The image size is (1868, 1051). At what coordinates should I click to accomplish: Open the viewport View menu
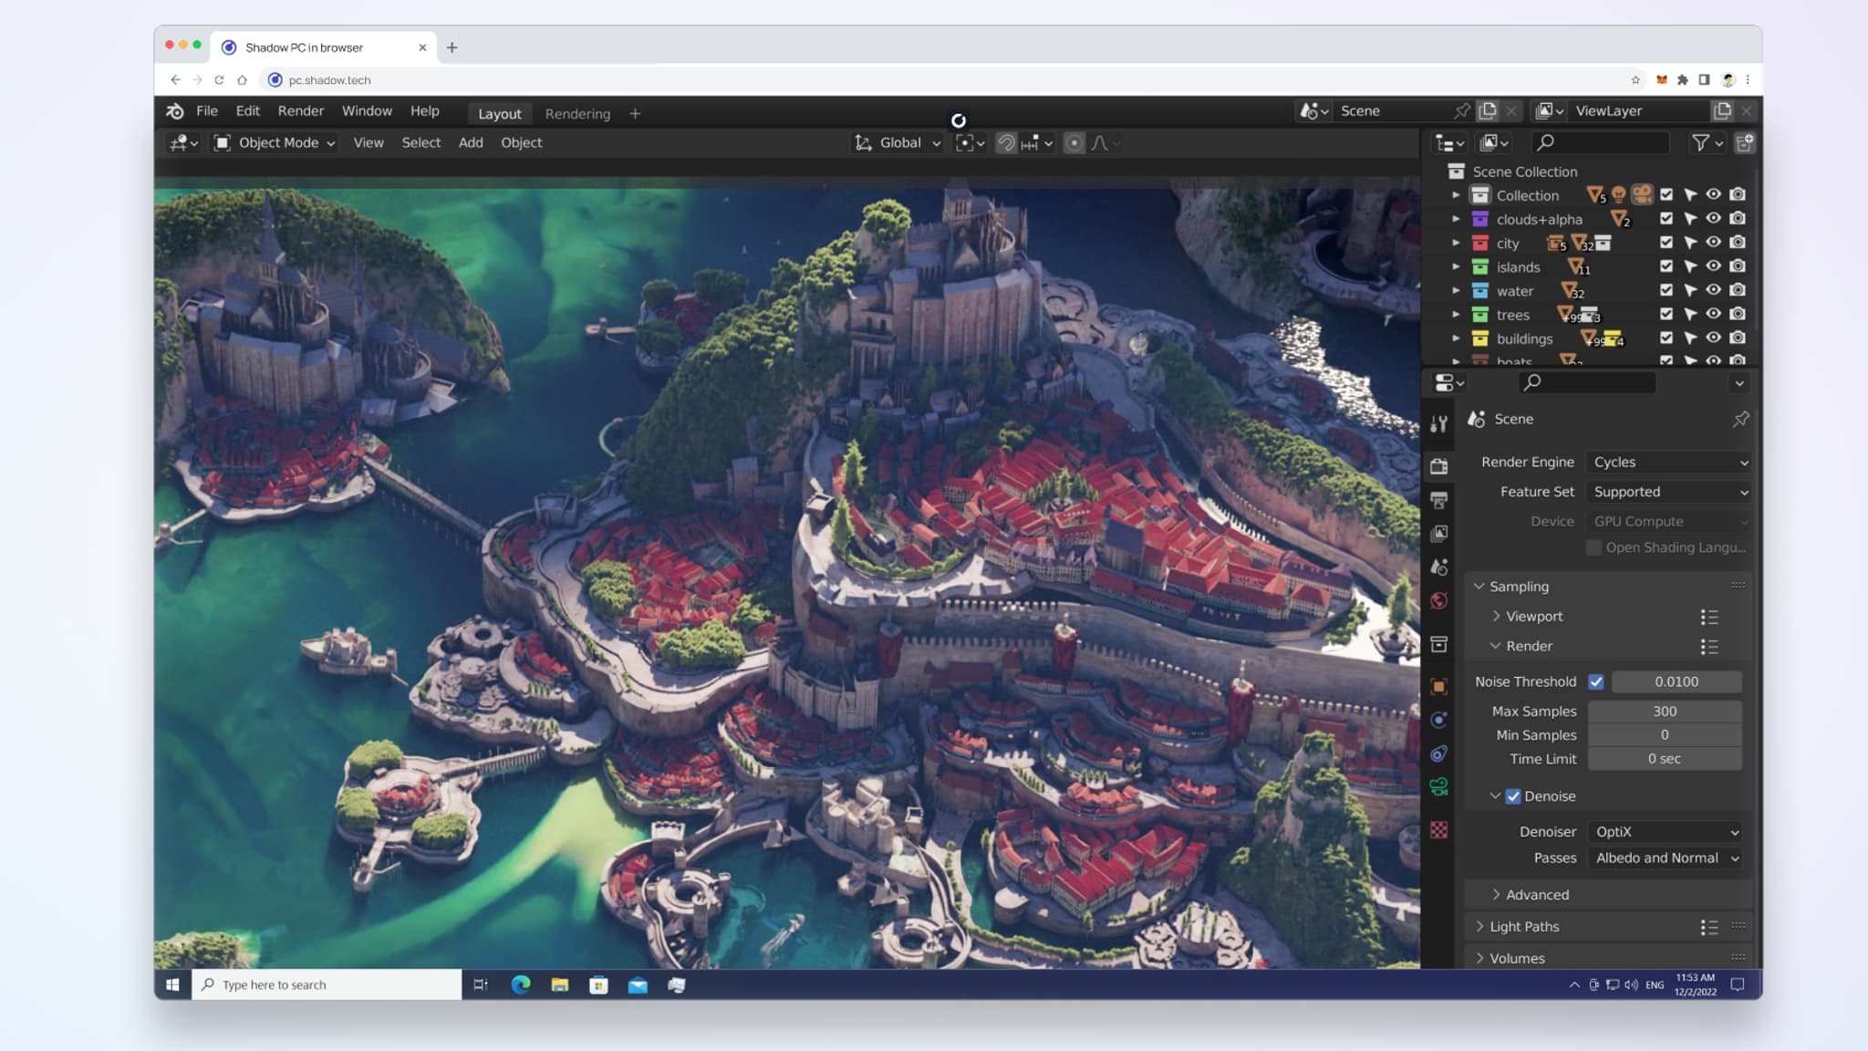(x=368, y=143)
